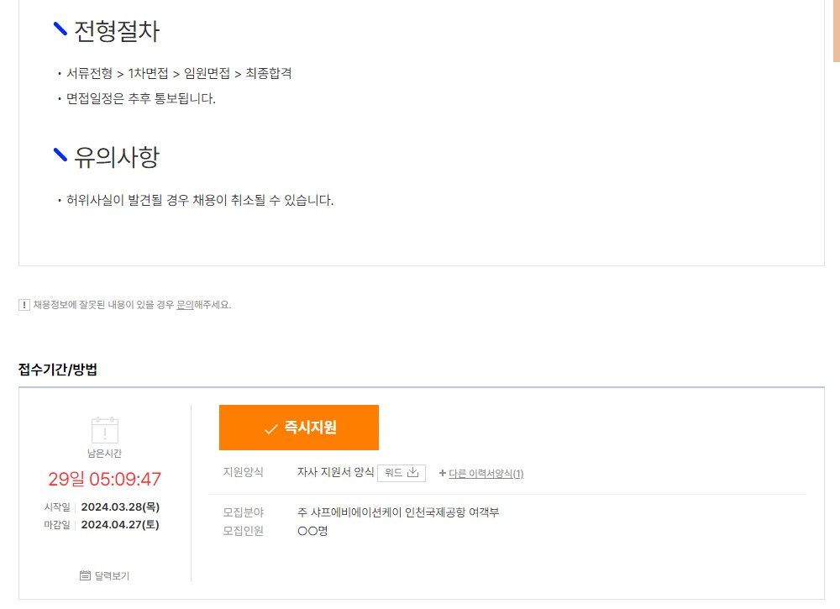This screenshot has width=840, height=609.
Task: Click the checkmark icon on 즉시지원
Action: coord(271,428)
